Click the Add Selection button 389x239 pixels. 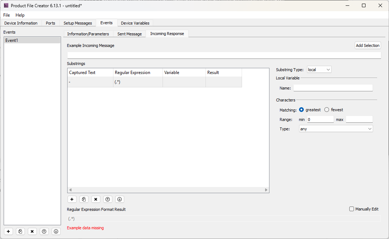point(367,45)
